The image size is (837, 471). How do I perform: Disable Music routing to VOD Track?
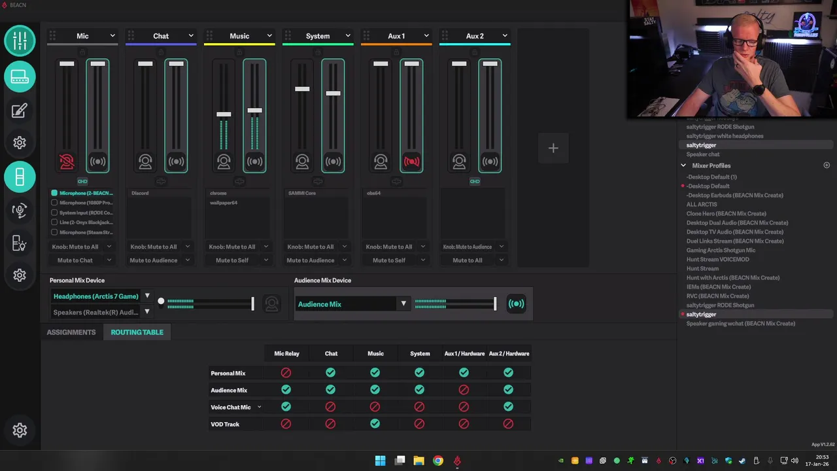point(375,423)
